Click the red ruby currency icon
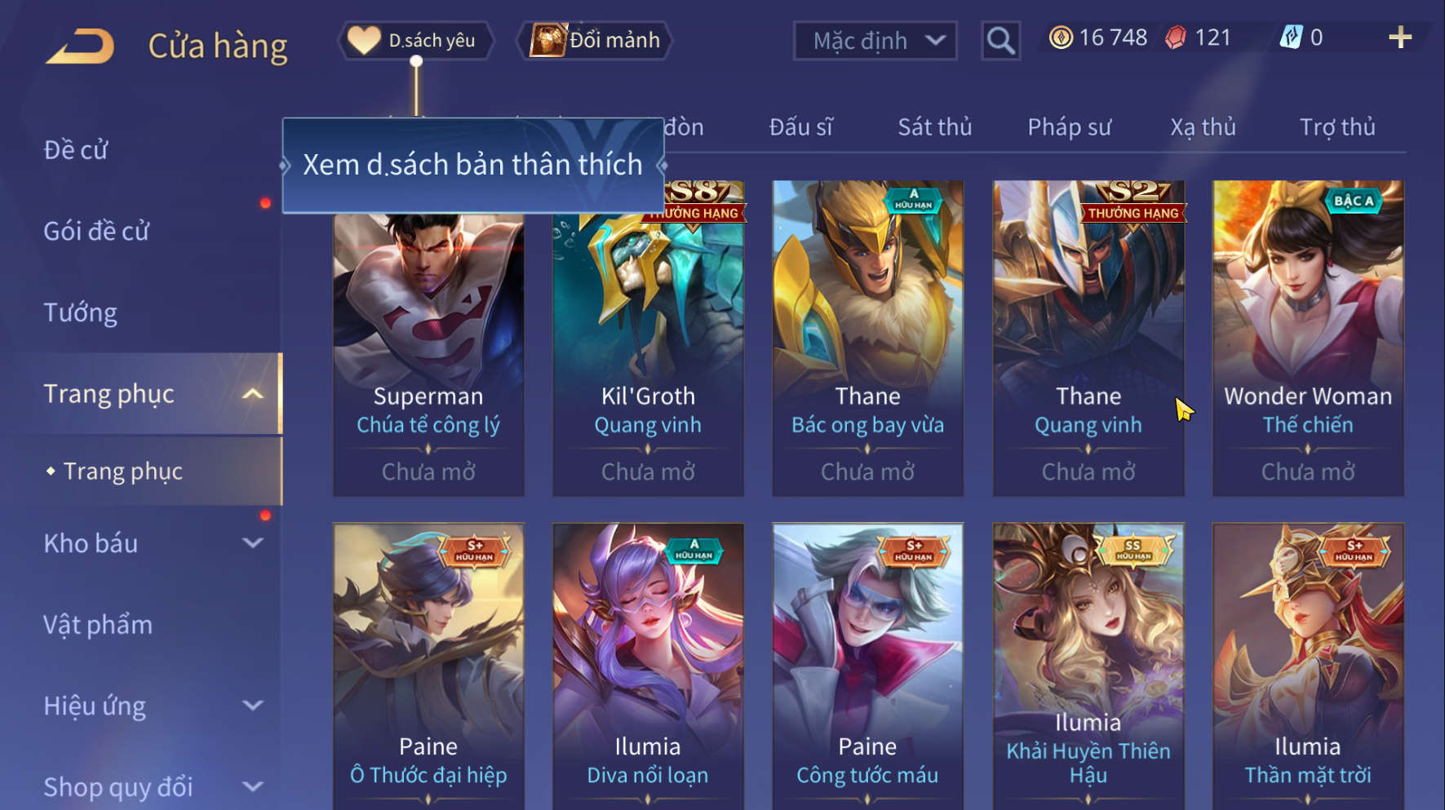Screen dimensions: 1445x810 coord(1176,38)
